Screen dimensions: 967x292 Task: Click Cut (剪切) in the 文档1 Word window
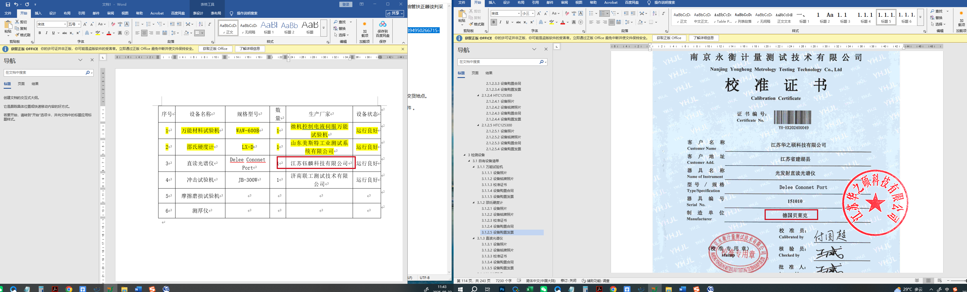pos(21,22)
